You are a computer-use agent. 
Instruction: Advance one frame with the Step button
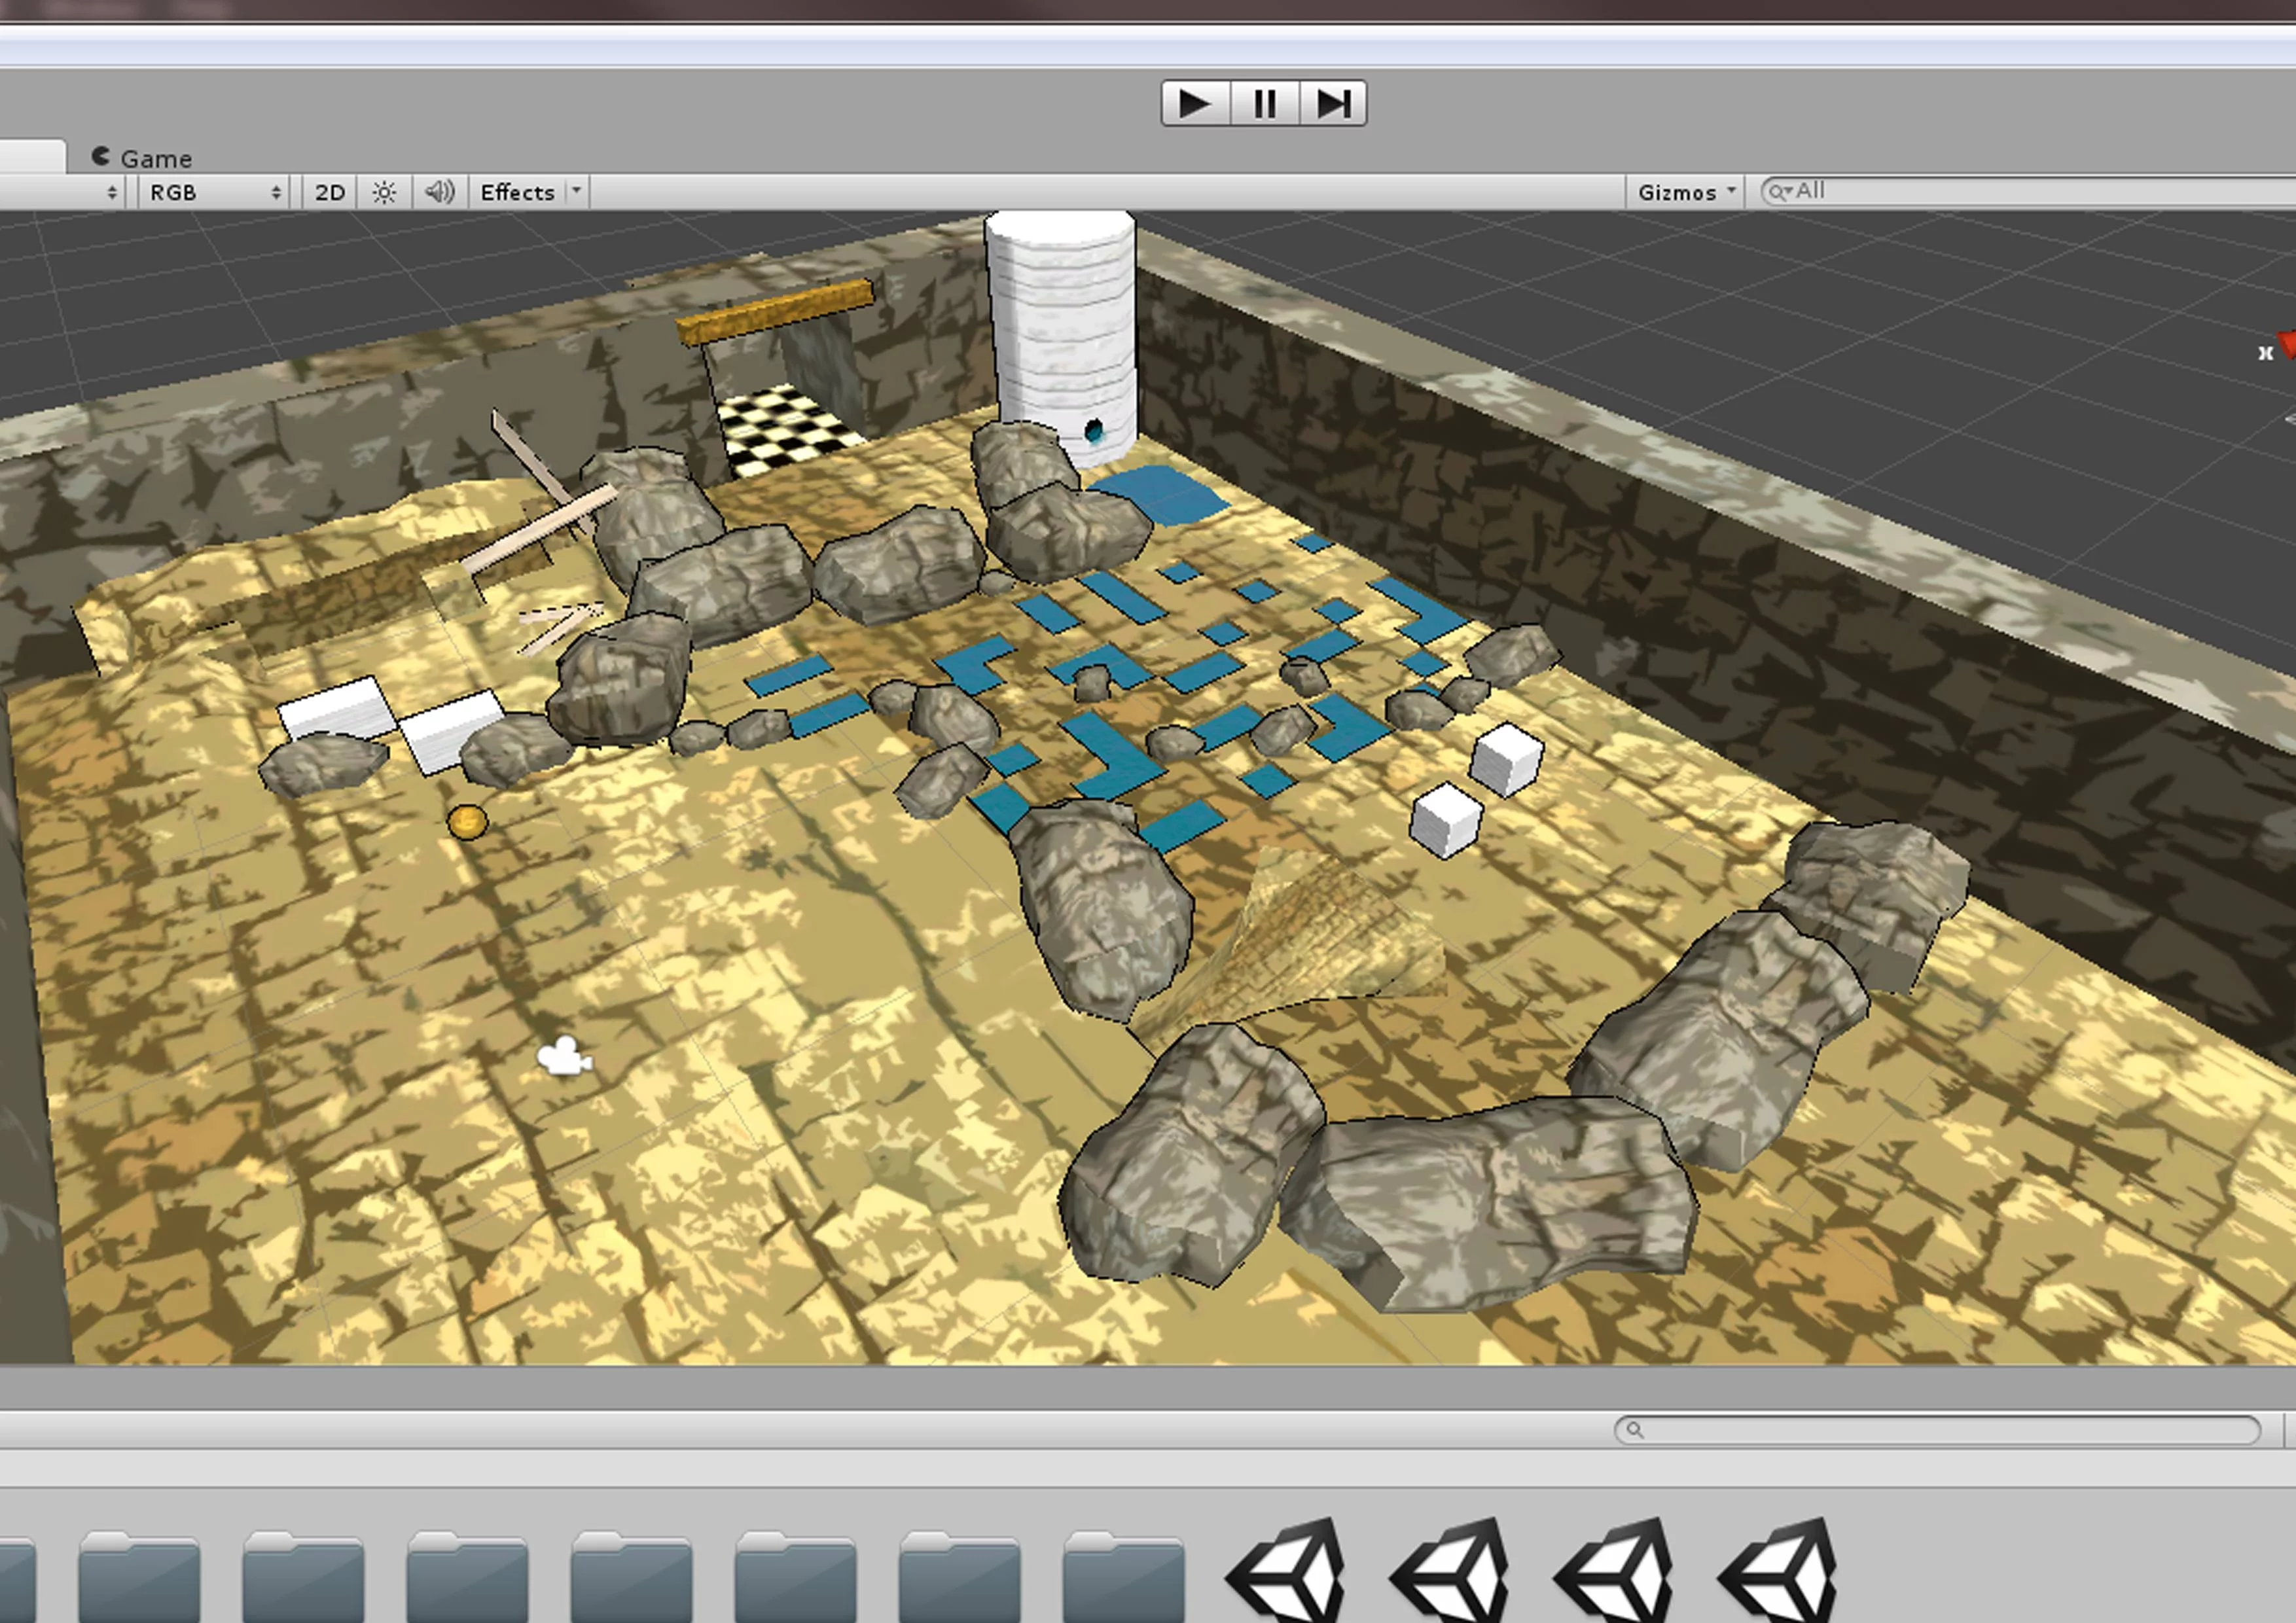pos(1333,103)
